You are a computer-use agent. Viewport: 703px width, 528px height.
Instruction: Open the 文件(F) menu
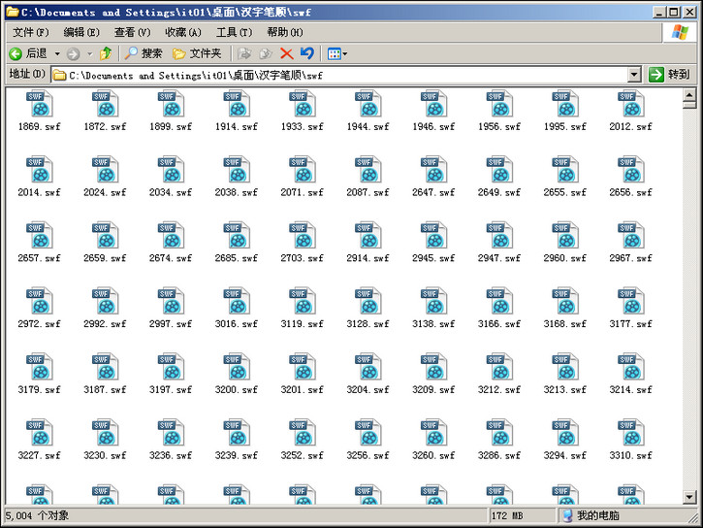click(x=30, y=32)
